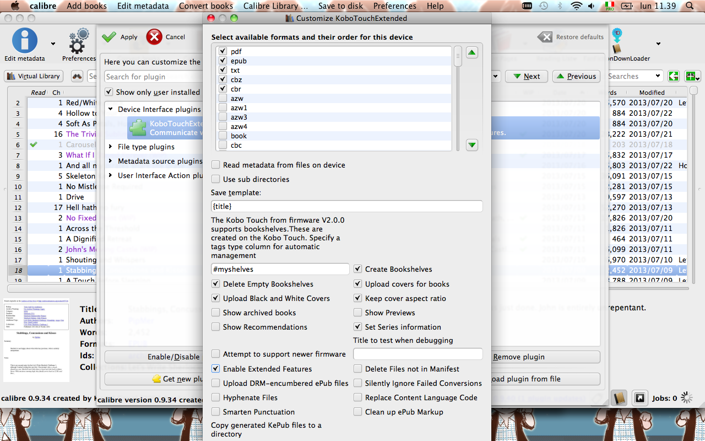Click the Save template input field
This screenshot has width=705, height=441.
347,206
